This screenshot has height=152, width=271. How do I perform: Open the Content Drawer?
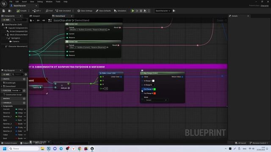tap(9, 143)
